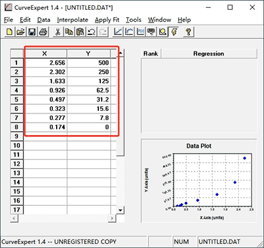Click spreadsheet scroll up arrow
The height and width of the screenshot is (248, 264).
pyautogui.click(x=120, y=53)
